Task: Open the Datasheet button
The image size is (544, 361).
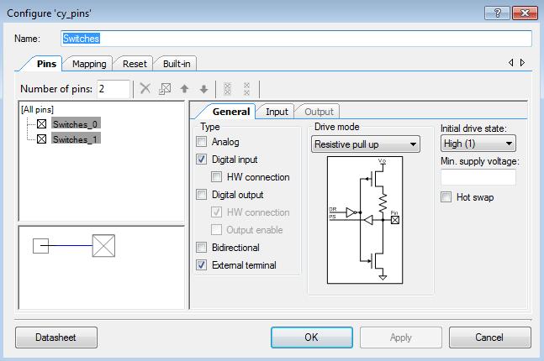Action: pyautogui.click(x=56, y=337)
